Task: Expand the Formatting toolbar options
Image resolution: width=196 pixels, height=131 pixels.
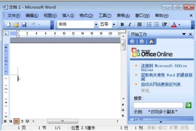Action: coord(193,25)
